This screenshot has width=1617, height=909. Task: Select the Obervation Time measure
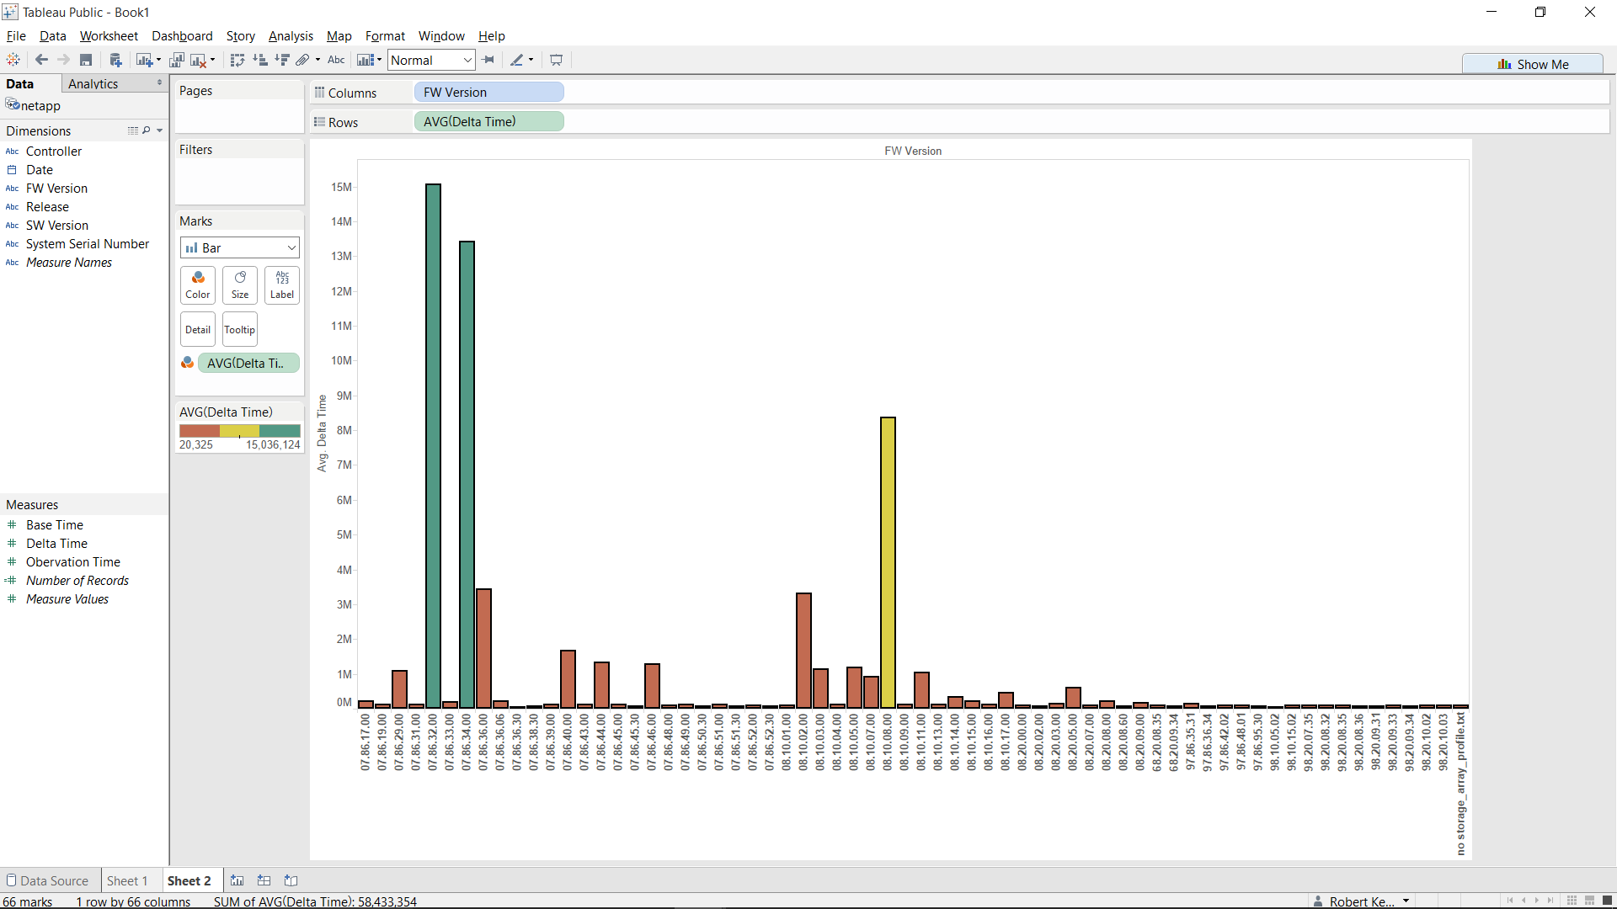click(x=73, y=561)
